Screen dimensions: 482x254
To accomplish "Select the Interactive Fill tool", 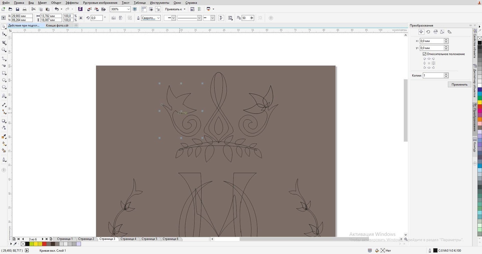I will 4,143.
